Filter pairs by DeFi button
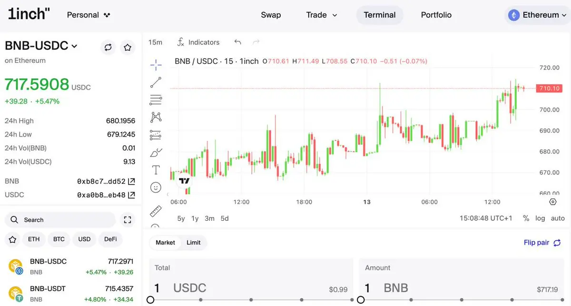 pos(110,239)
